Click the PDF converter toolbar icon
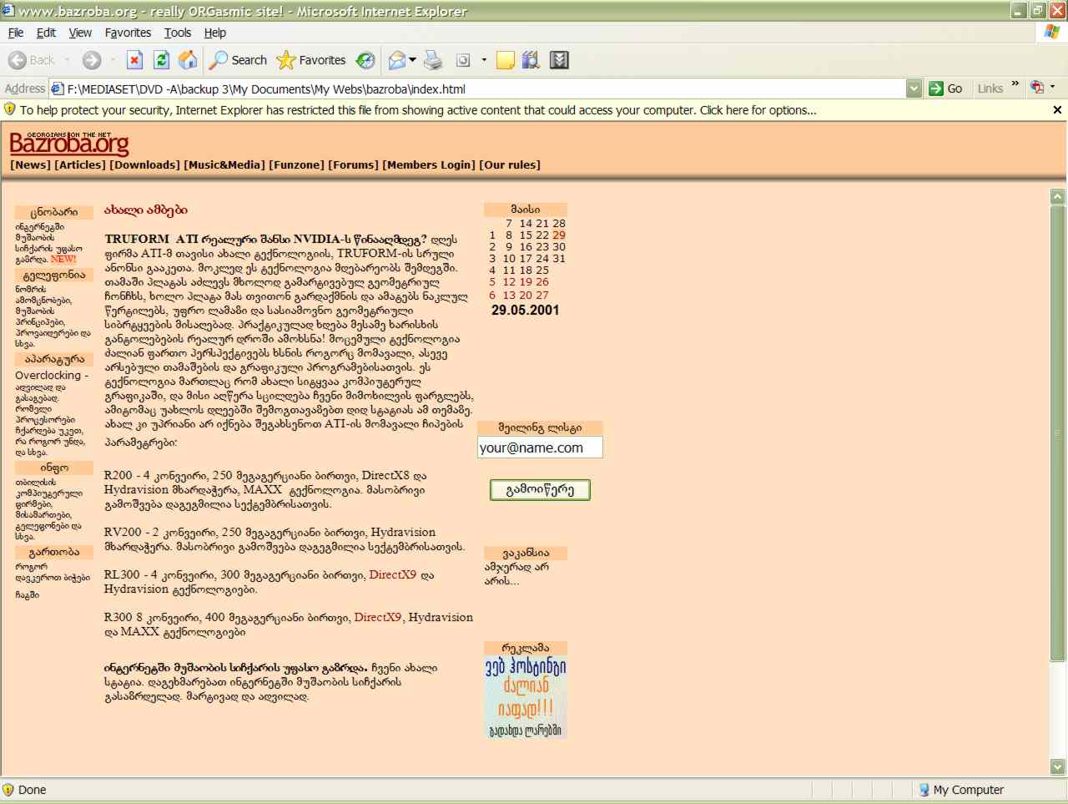1068x804 pixels. (1037, 87)
